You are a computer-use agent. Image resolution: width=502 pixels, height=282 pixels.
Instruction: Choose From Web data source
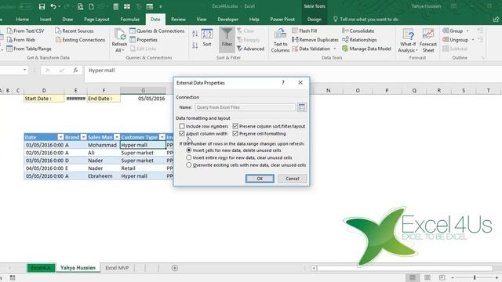21,40
